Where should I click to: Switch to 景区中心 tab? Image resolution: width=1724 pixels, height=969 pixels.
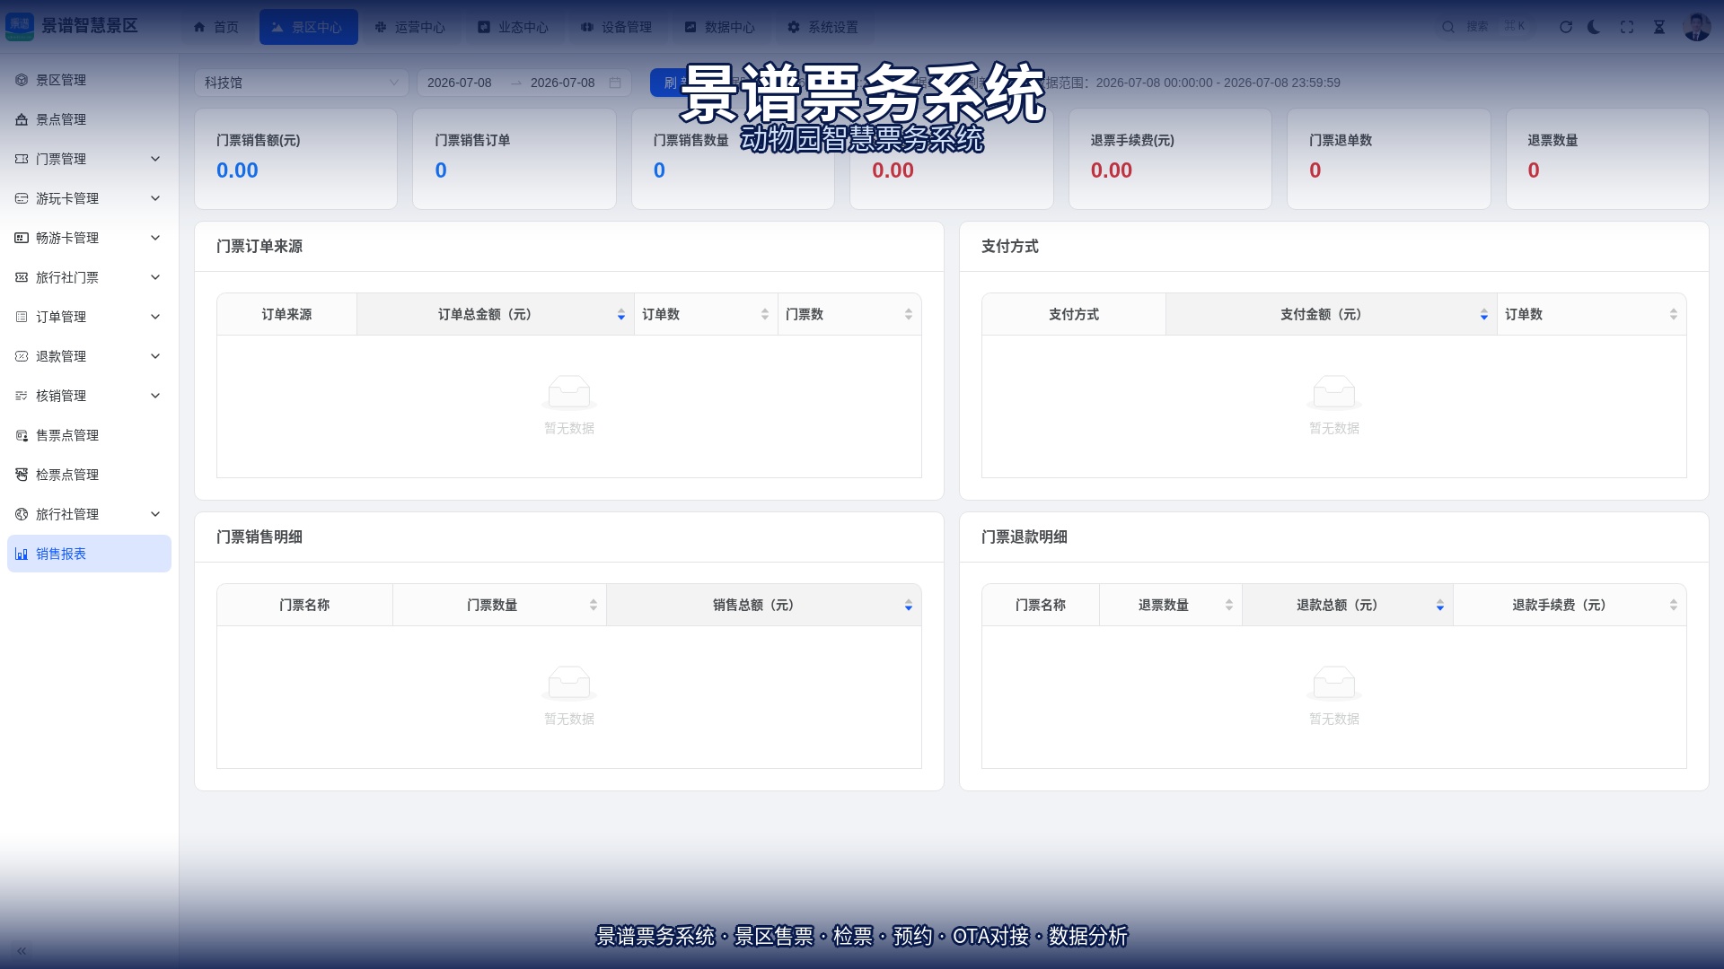pyautogui.click(x=308, y=27)
